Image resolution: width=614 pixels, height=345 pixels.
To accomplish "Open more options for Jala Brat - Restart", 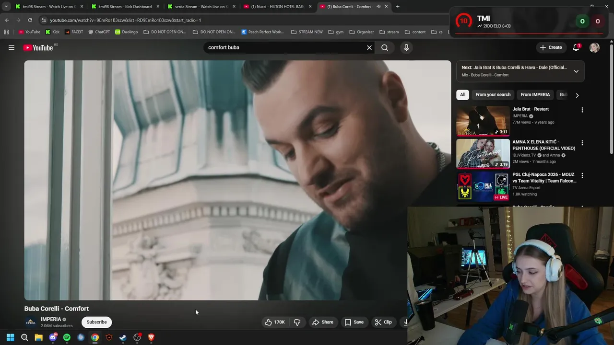I will click(582, 110).
